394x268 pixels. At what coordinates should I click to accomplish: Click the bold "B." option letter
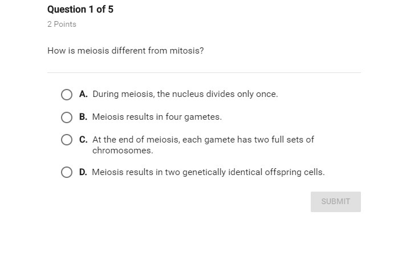(x=83, y=117)
